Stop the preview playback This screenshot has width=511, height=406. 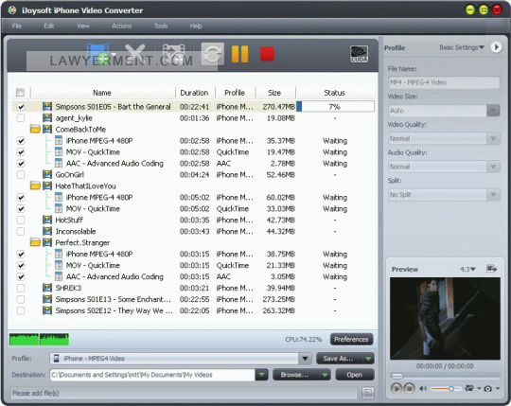coord(409,388)
